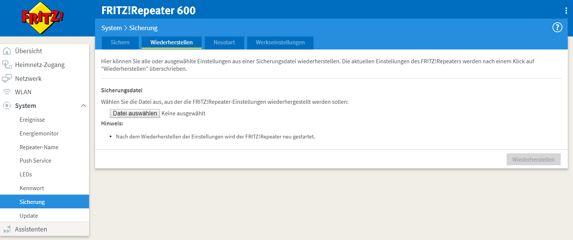Click the note about restart after restoring
Screen dimensions: 573x240
[215, 137]
